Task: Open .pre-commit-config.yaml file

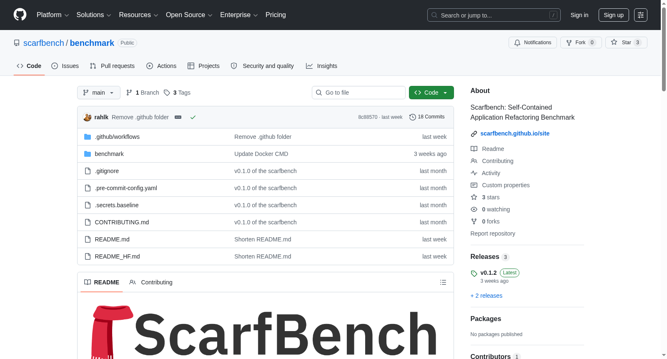Action: coord(126,188)
